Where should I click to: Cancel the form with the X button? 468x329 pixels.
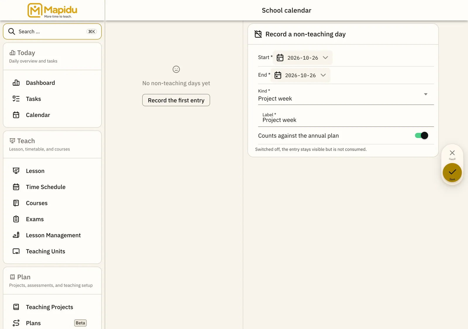452,154
